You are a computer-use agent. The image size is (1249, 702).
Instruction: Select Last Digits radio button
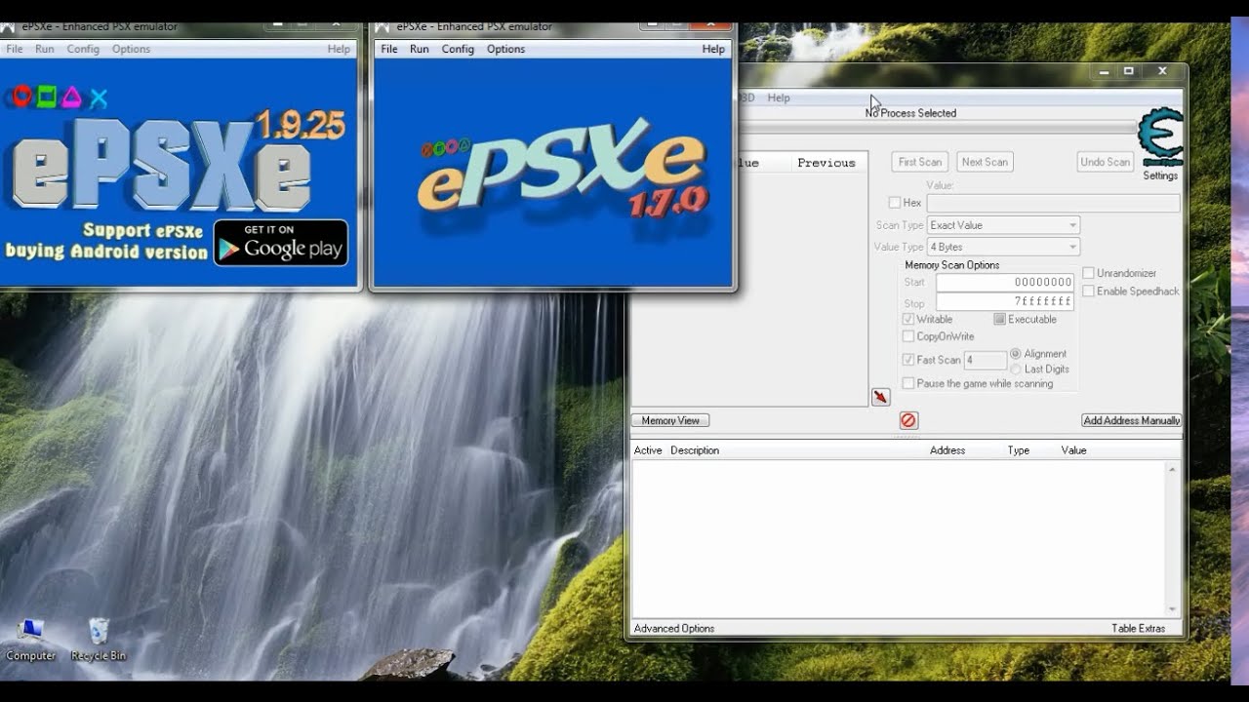(1016, 370)
